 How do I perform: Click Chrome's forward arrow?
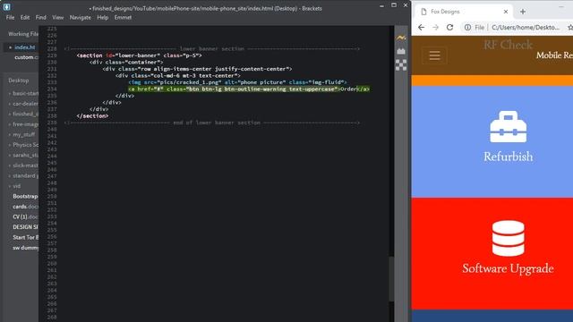[435, 28]
